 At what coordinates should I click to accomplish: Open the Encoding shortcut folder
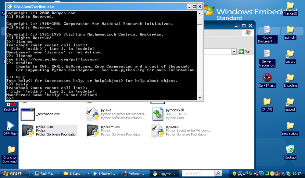point(290,80)
